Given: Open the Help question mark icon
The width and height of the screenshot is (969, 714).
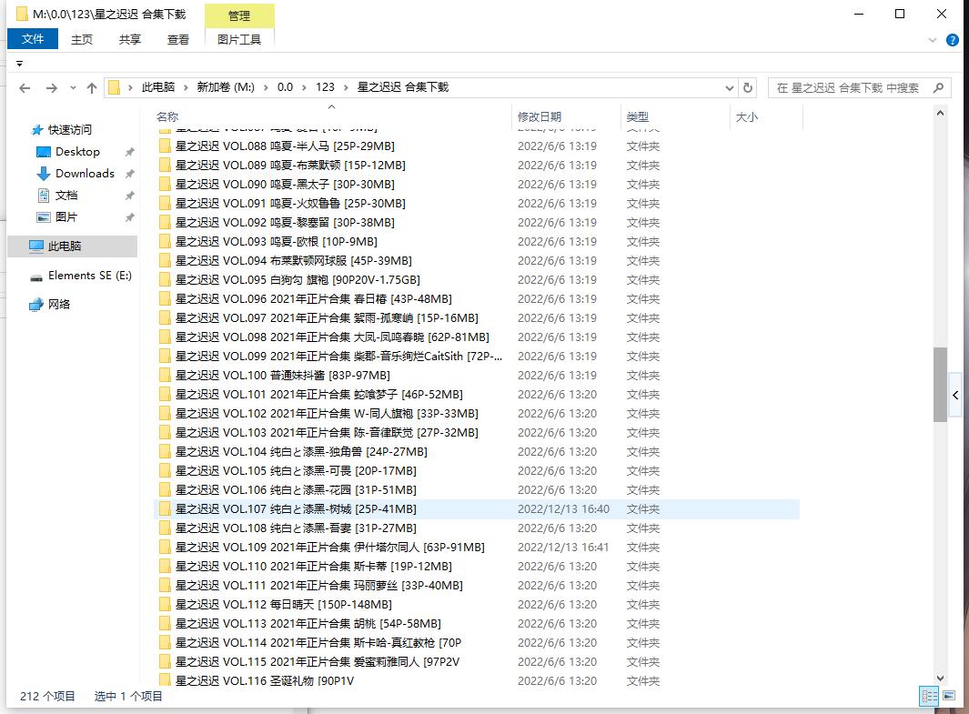Looking at the screenshot, I should [953, 40].
